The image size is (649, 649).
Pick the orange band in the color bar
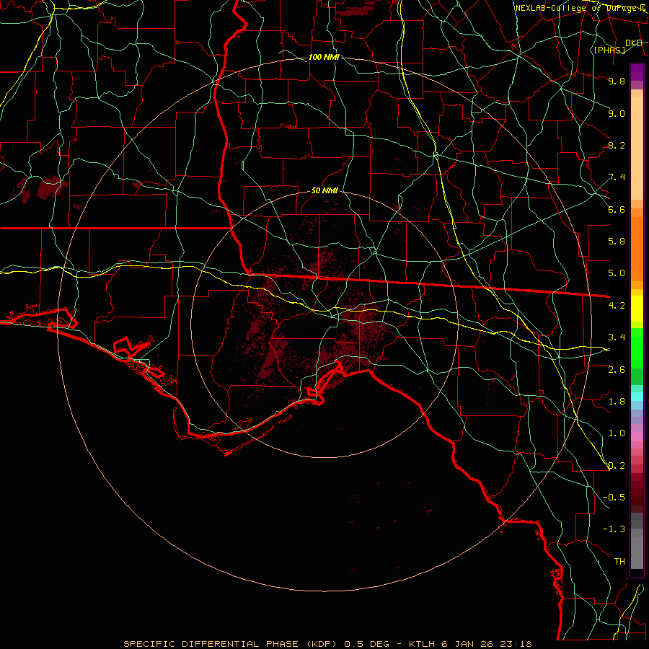pos(637,248)
